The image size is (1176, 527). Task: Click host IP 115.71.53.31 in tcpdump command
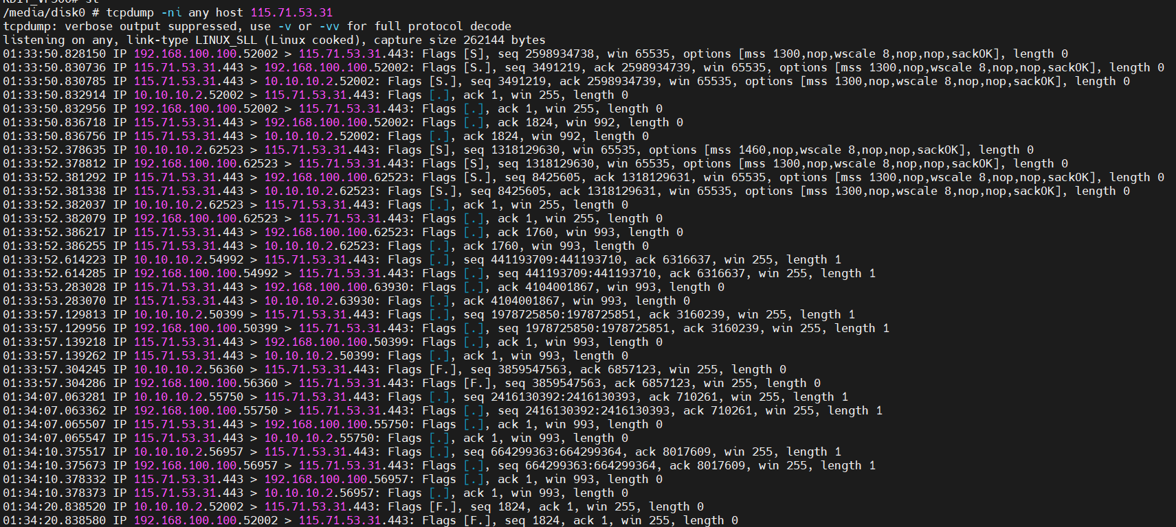(291, 12)
